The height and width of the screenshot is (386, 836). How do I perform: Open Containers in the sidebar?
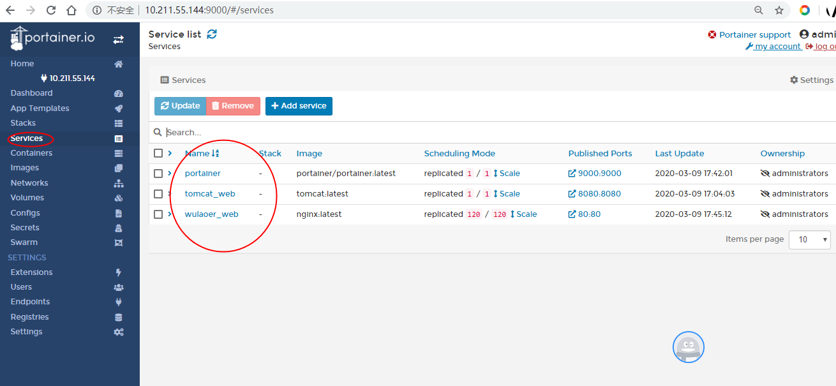[x=31, y=153]
